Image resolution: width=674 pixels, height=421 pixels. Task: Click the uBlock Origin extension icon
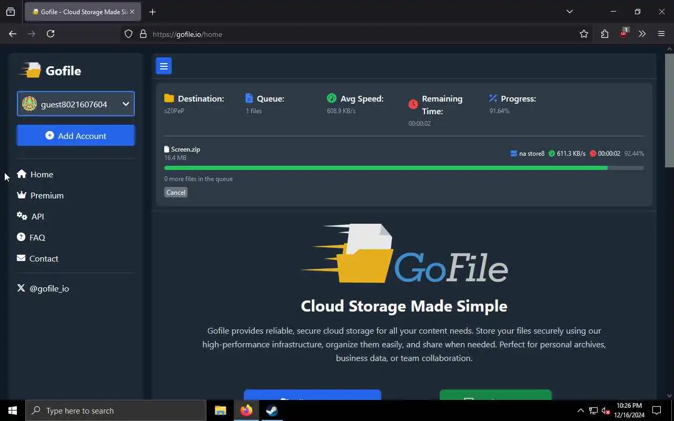(x=624, y=33)
